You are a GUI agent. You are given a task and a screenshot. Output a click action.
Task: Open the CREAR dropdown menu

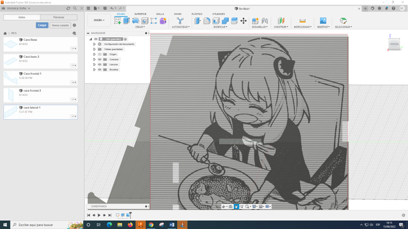[140, 27]
